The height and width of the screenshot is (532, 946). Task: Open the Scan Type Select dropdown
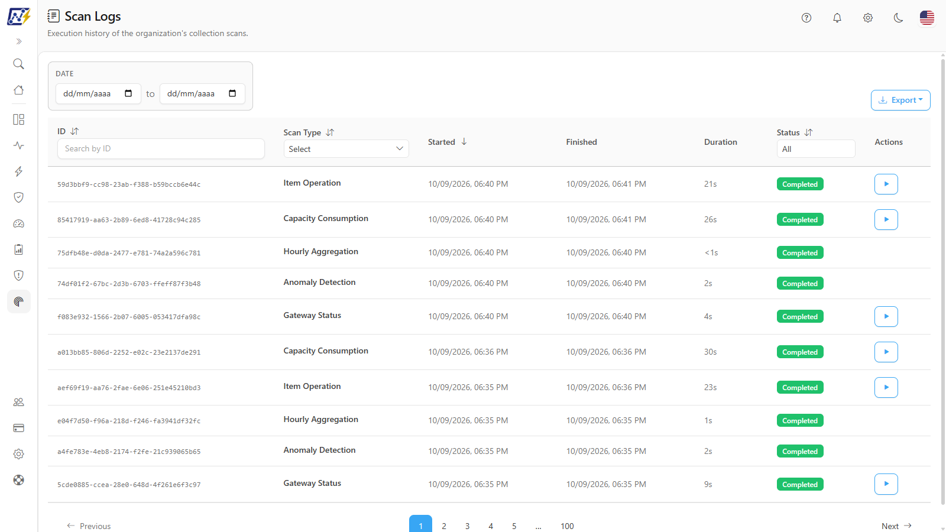click(346, 149)
